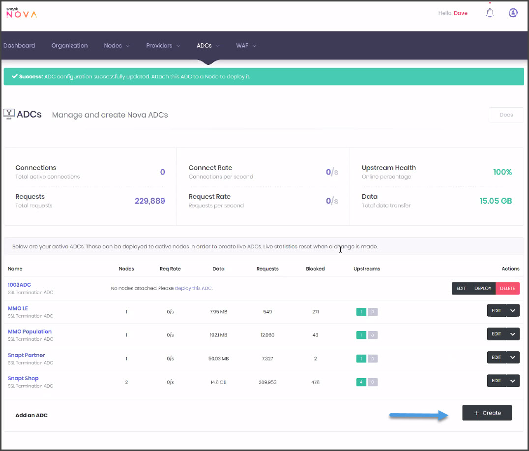Click grey upstream badge for Snapt Partner
This screenshot has width=529, height=451.
coord(373,359)
